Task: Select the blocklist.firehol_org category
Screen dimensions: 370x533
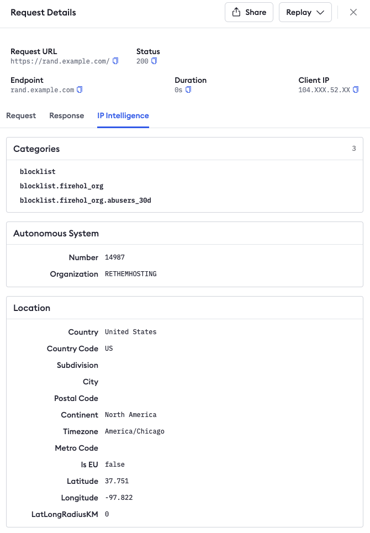Action: tap(61, 186)
